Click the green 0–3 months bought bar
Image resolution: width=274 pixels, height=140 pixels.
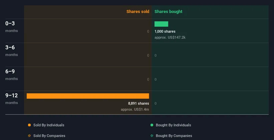pos(161,24)
